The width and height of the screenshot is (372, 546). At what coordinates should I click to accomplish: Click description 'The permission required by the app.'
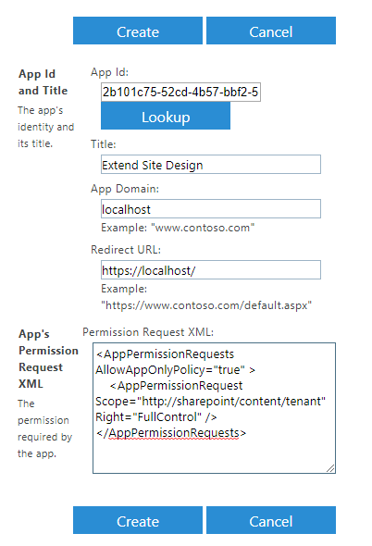point(44,428)
